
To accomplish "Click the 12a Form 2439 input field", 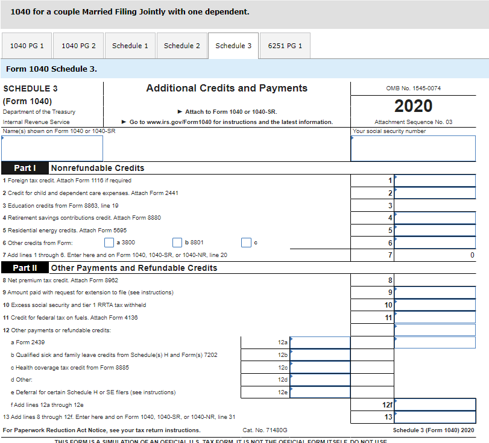I will (320, 342).
